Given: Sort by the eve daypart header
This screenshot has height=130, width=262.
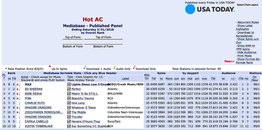Looking at the screenshot, I should 204,78.
